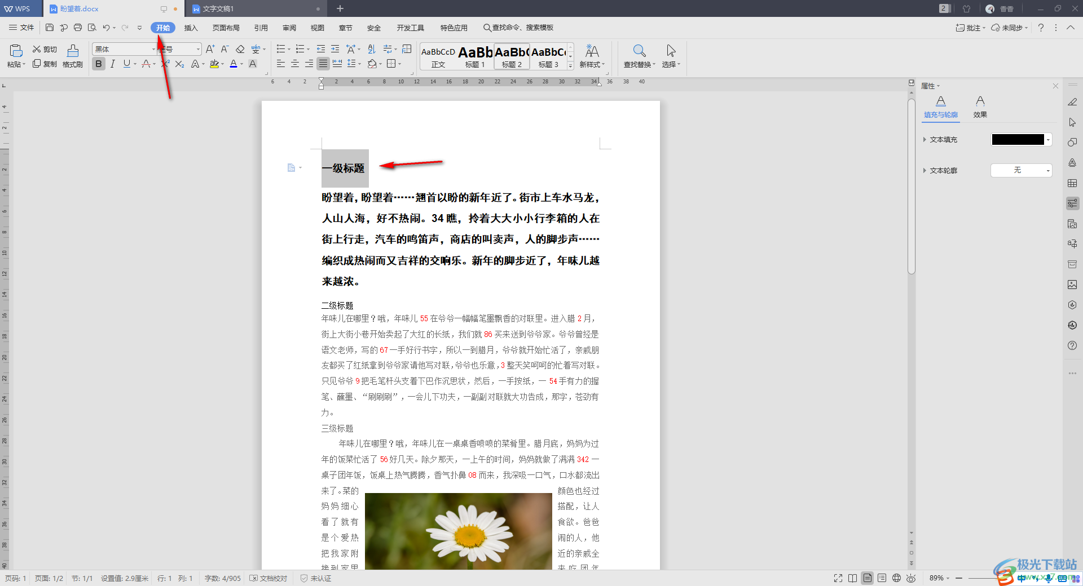Image resolution: width=1083 pixels, height=586 pixels.
Task: Click the Copy (复制) button
Action: (x=45, y=64)
